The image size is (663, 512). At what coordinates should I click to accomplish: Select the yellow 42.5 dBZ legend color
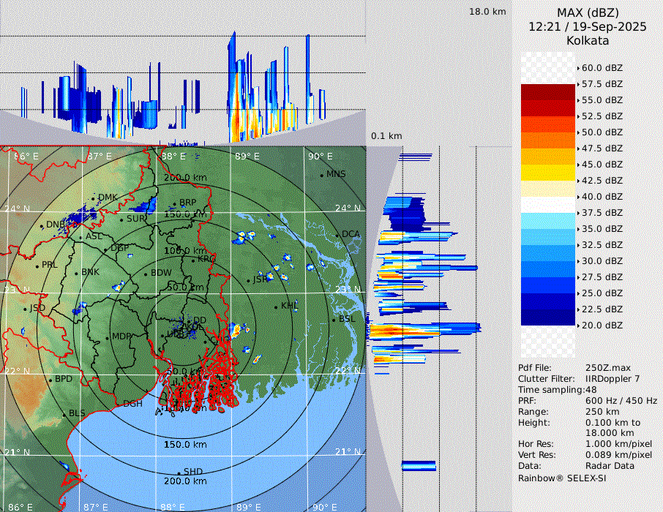(x=548, y=172)
